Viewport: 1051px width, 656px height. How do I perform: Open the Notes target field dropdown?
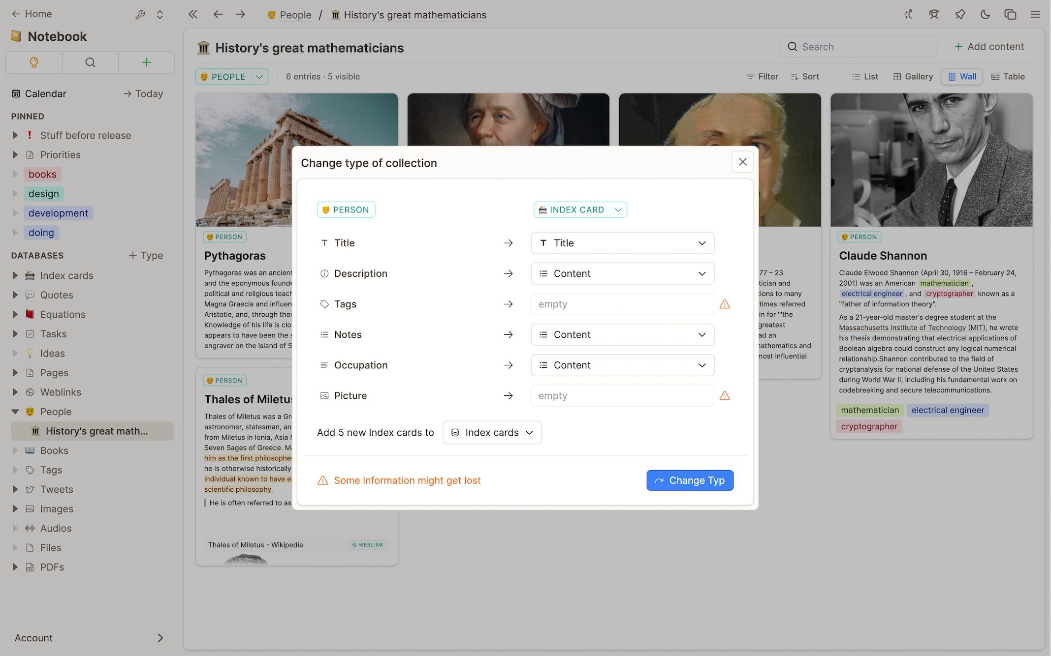click(622, 334)
